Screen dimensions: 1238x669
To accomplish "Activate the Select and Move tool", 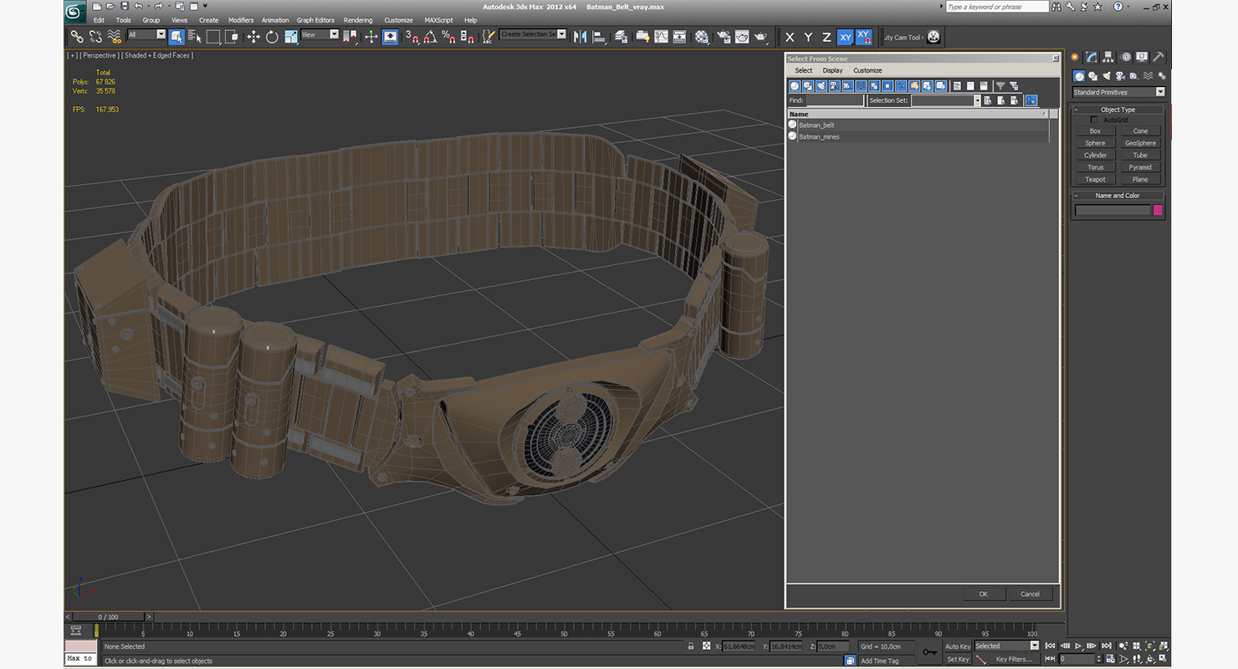I will point(253,37).
